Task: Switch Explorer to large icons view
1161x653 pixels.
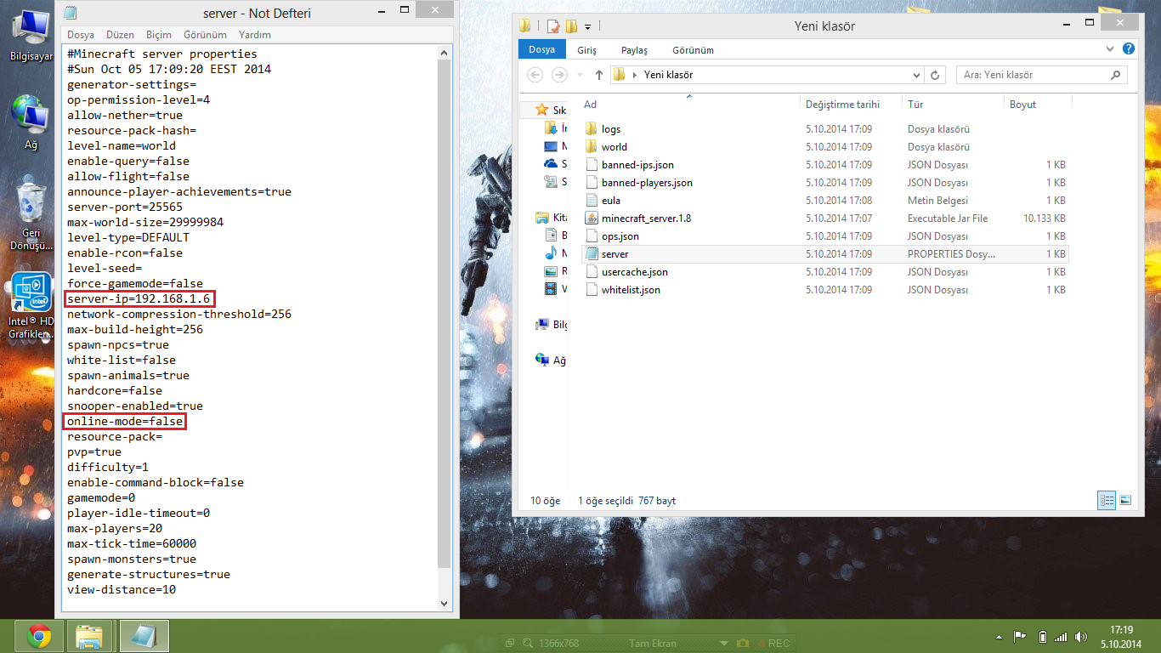Action: pos(1125,501)
